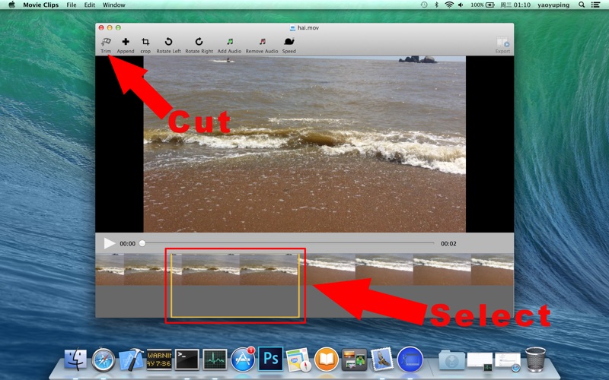The image size is (609, 380).
Task: Open Maps from the Dock
Action: coord(298,359)
